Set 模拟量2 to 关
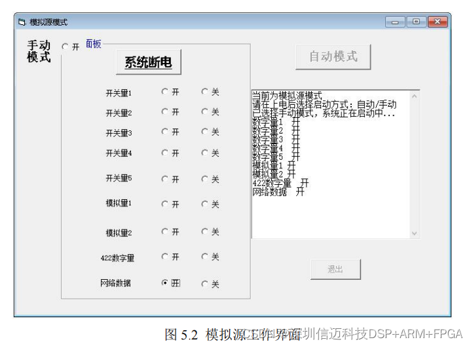The image size is (473, 346). (x=205, y=231)
